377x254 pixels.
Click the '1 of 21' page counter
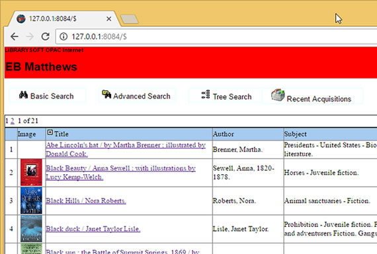point(28,121)
